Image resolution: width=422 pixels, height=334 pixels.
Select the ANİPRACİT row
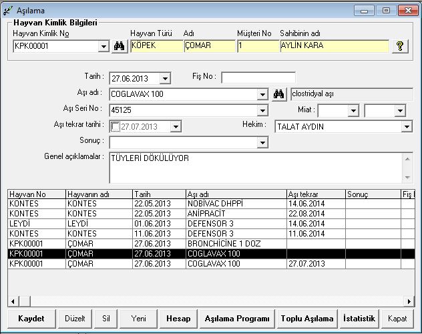click(211, 214)
